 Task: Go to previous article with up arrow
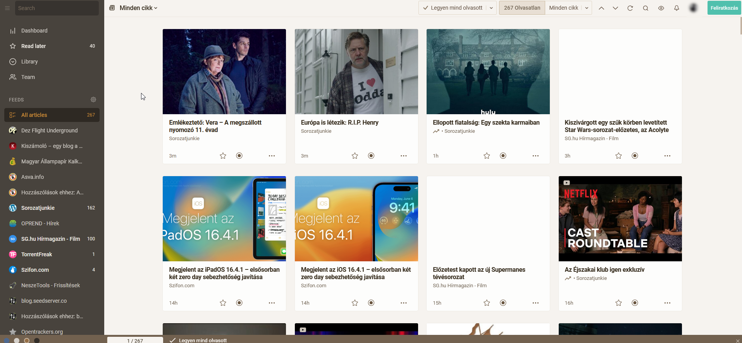[601, 8]
